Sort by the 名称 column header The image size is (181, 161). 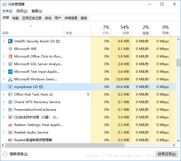tap(32, 31)
